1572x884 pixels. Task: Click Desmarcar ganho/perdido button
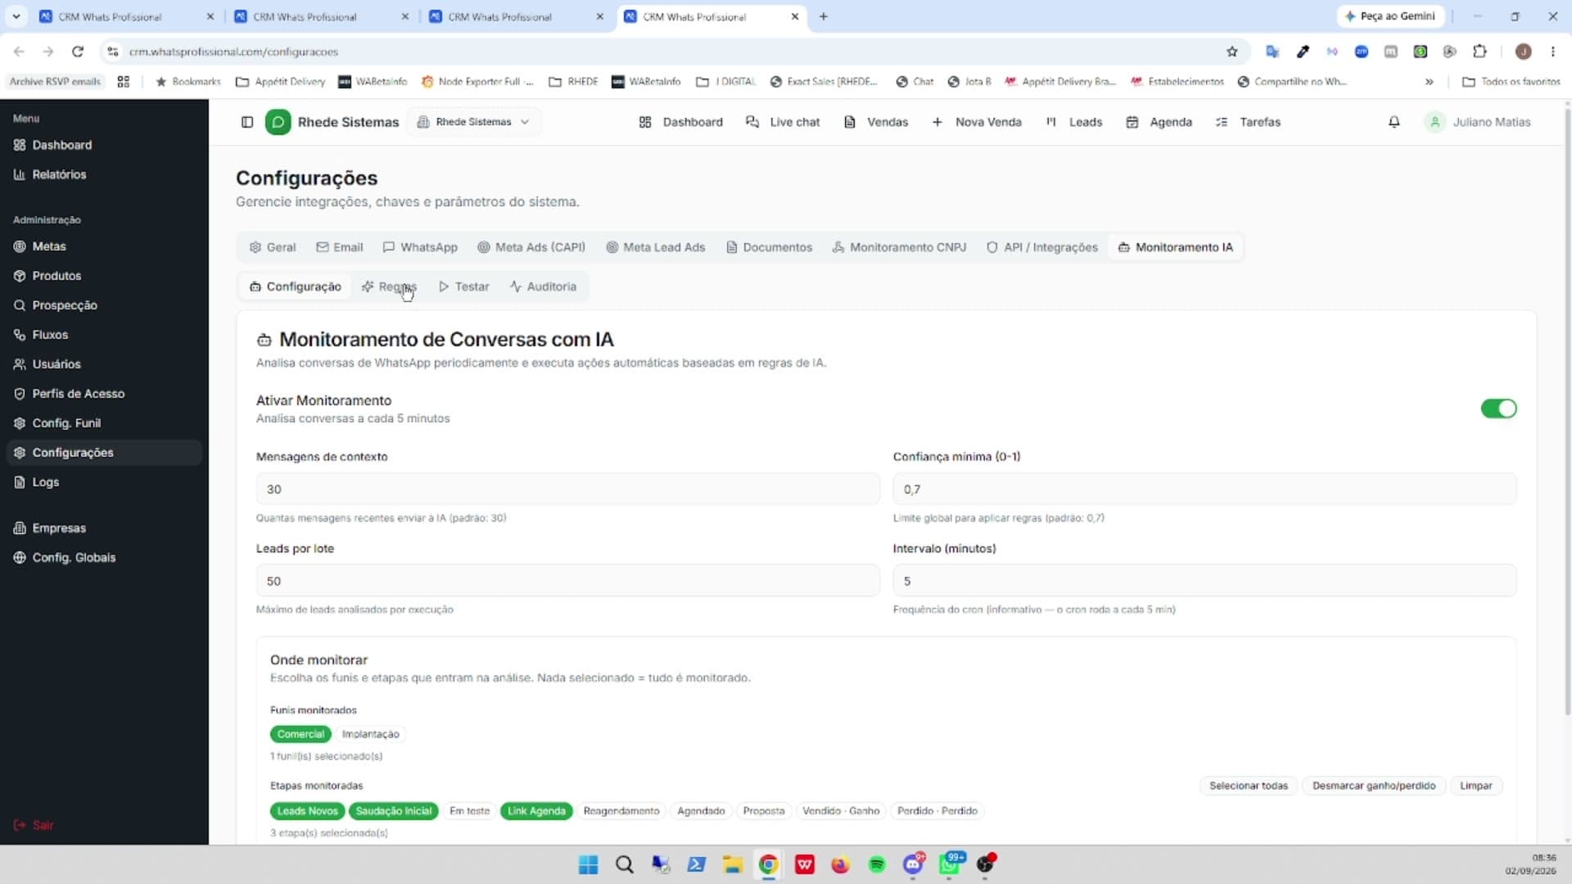[x=1374, y=786]
